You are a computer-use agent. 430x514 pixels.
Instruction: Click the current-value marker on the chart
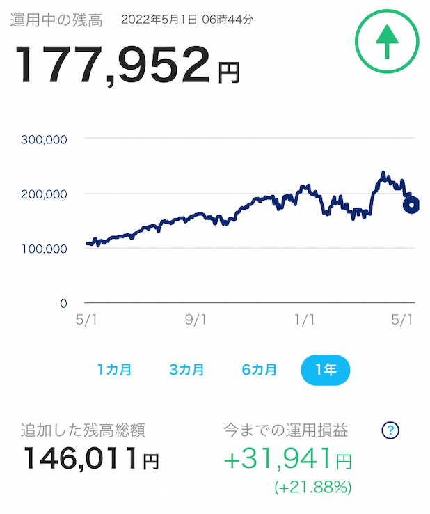pos(411,205)
